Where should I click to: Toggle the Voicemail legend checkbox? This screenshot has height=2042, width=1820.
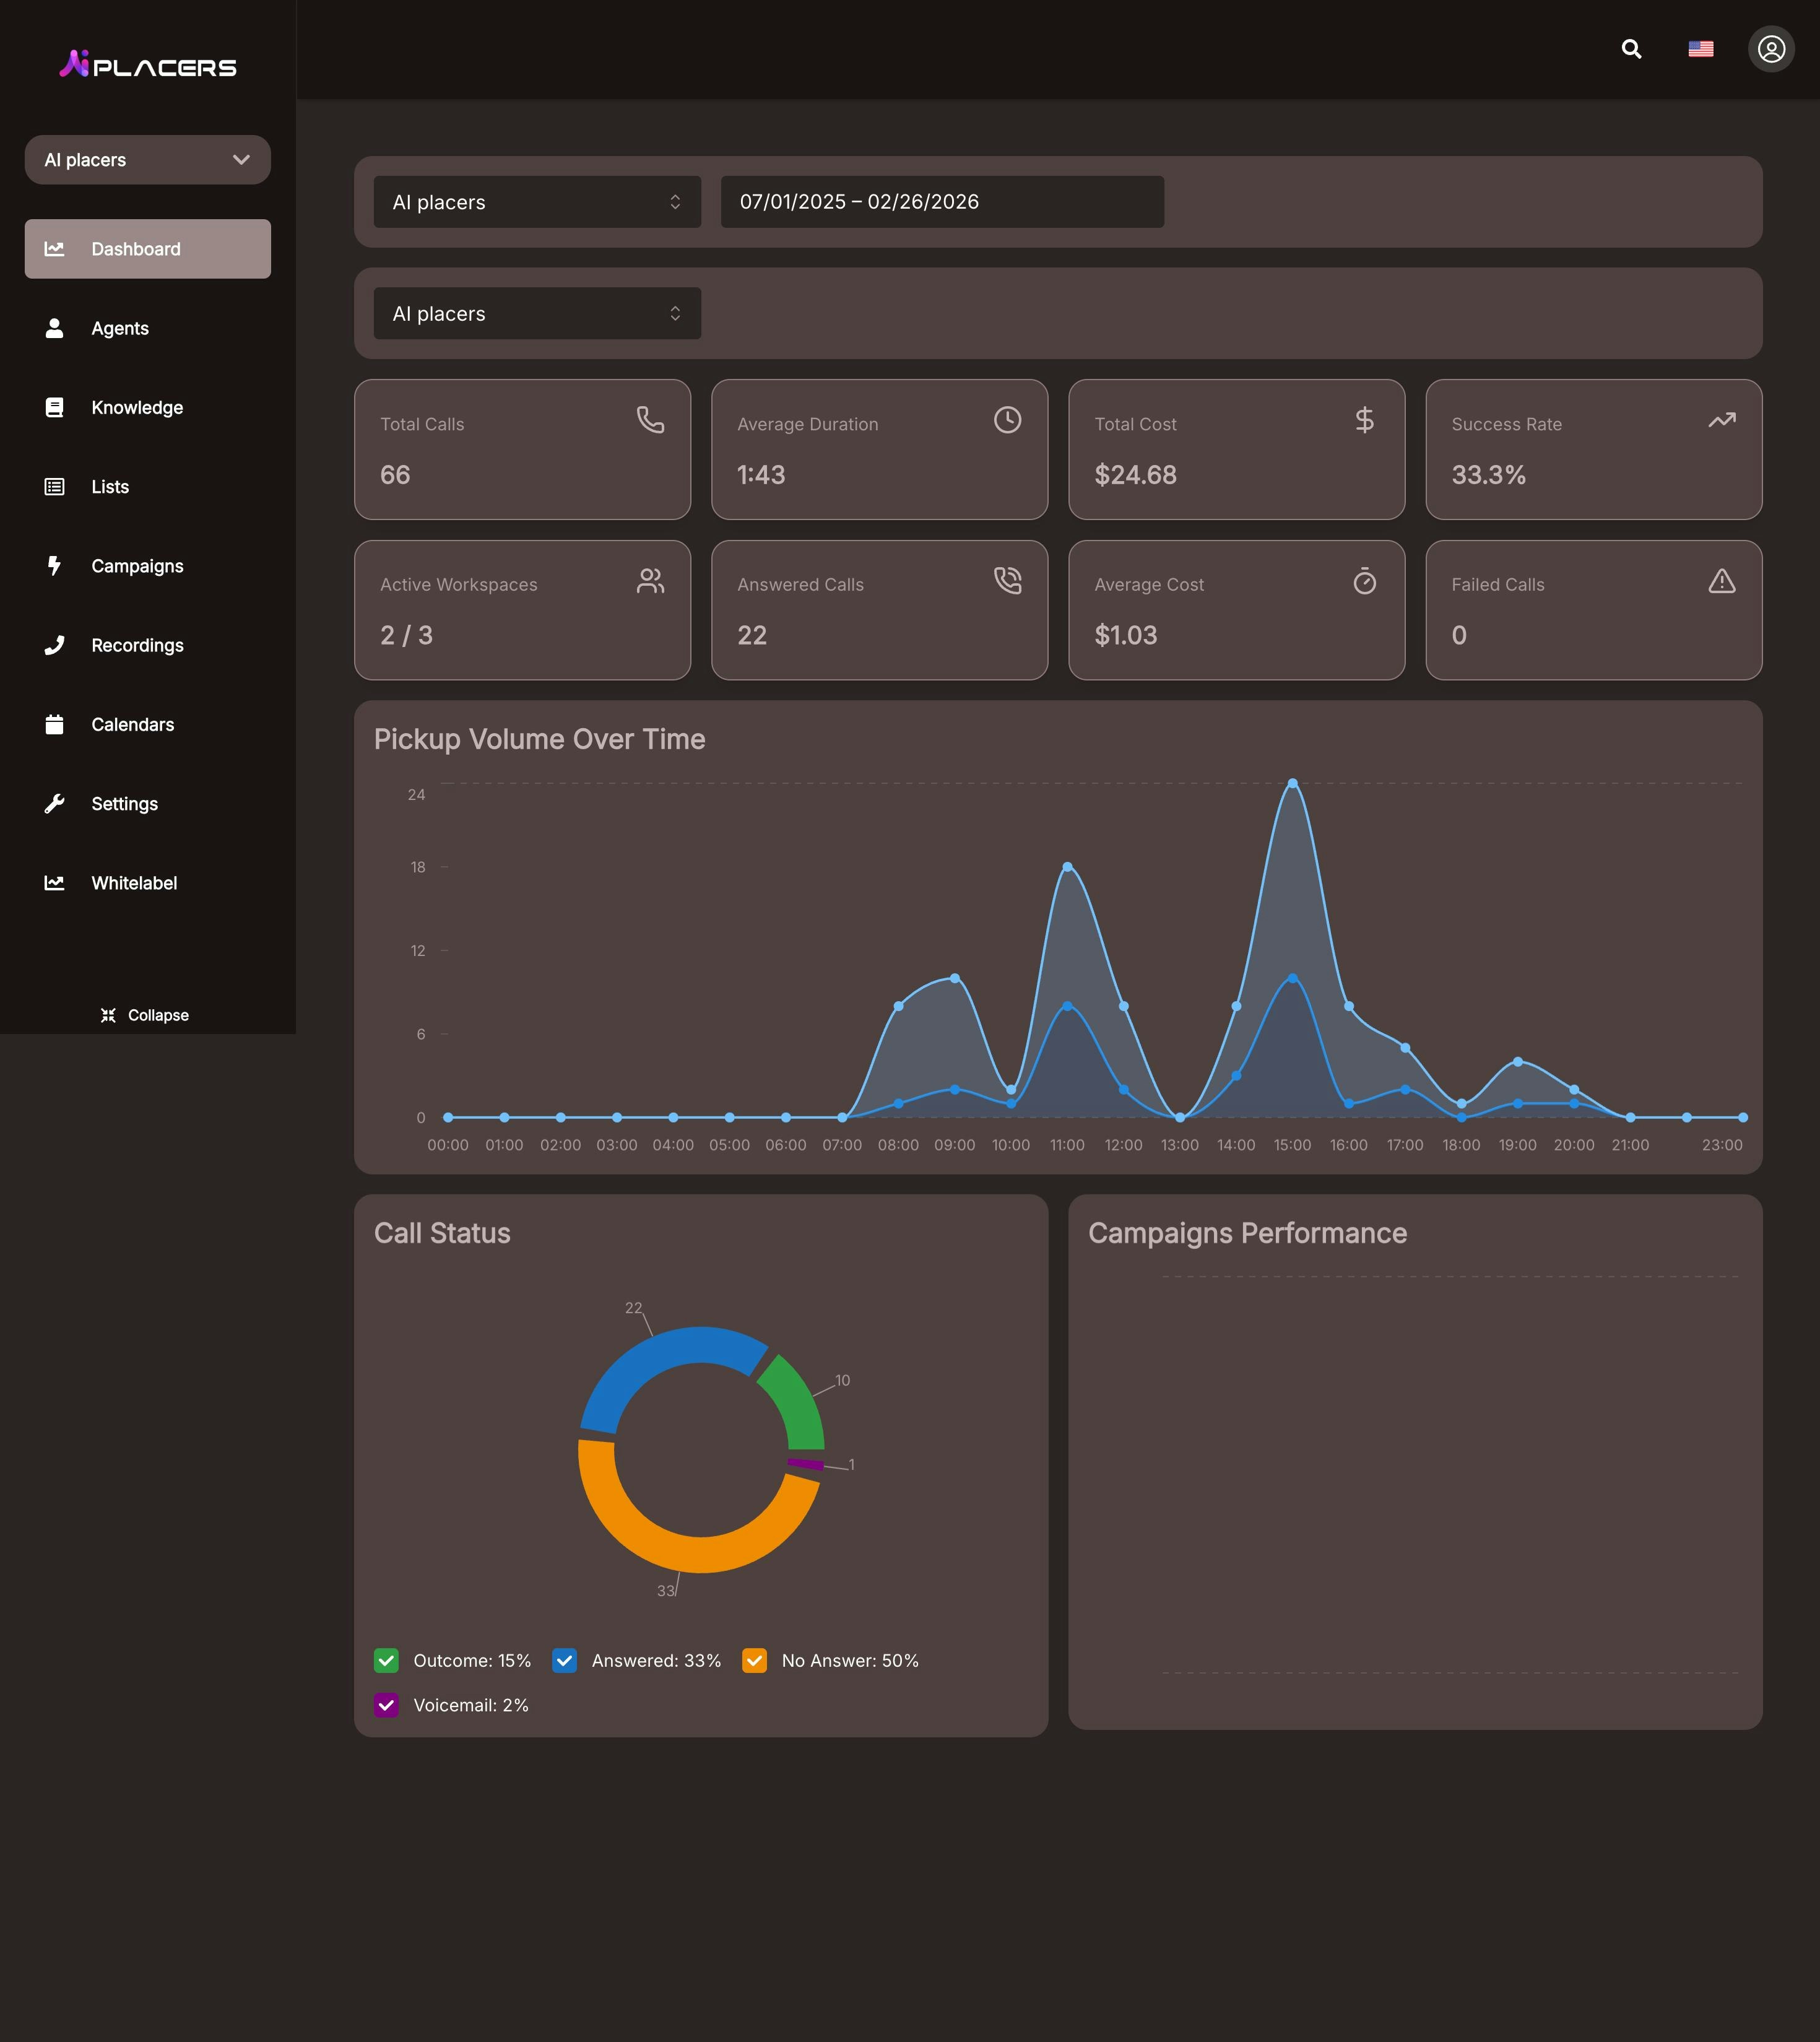point(387,1705)
